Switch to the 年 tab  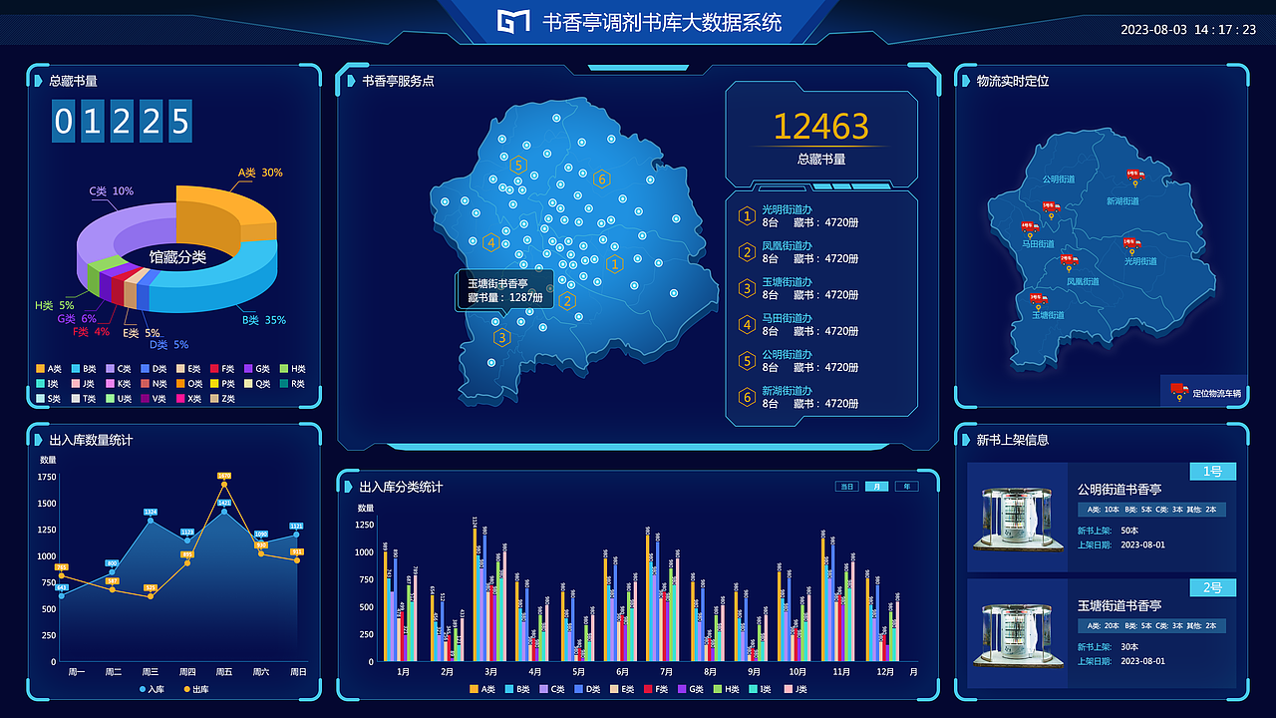(906, 486)
